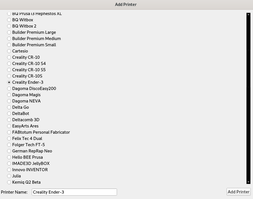This screenshot has height=199, width=253.
Task: Click the printer list scrollbar thumb
Action: 248,68
